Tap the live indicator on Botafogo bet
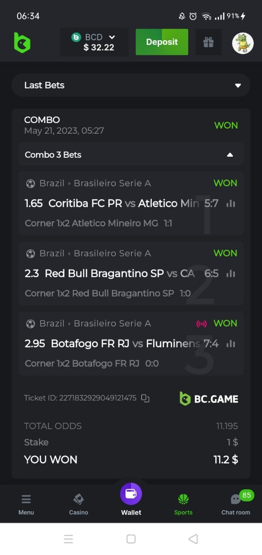 tap(201, 323)
